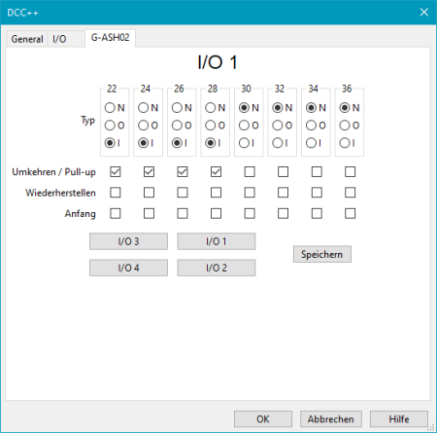This screenshot has width=437, height=433.
Task: Open Hilfe for this dialog
Action: (x=399, y=419)
